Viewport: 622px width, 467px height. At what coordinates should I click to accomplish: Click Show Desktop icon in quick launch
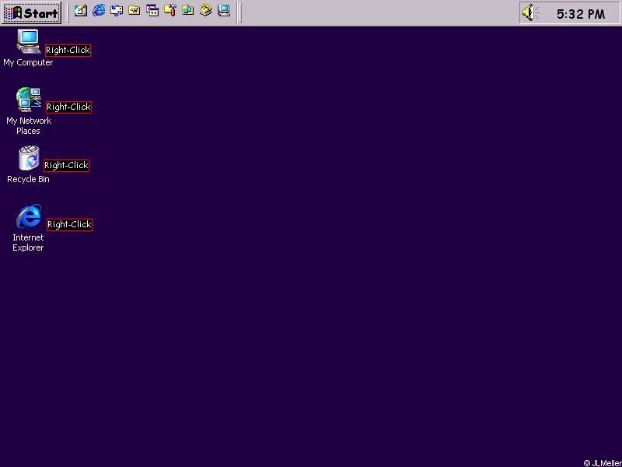click(81, 10)
